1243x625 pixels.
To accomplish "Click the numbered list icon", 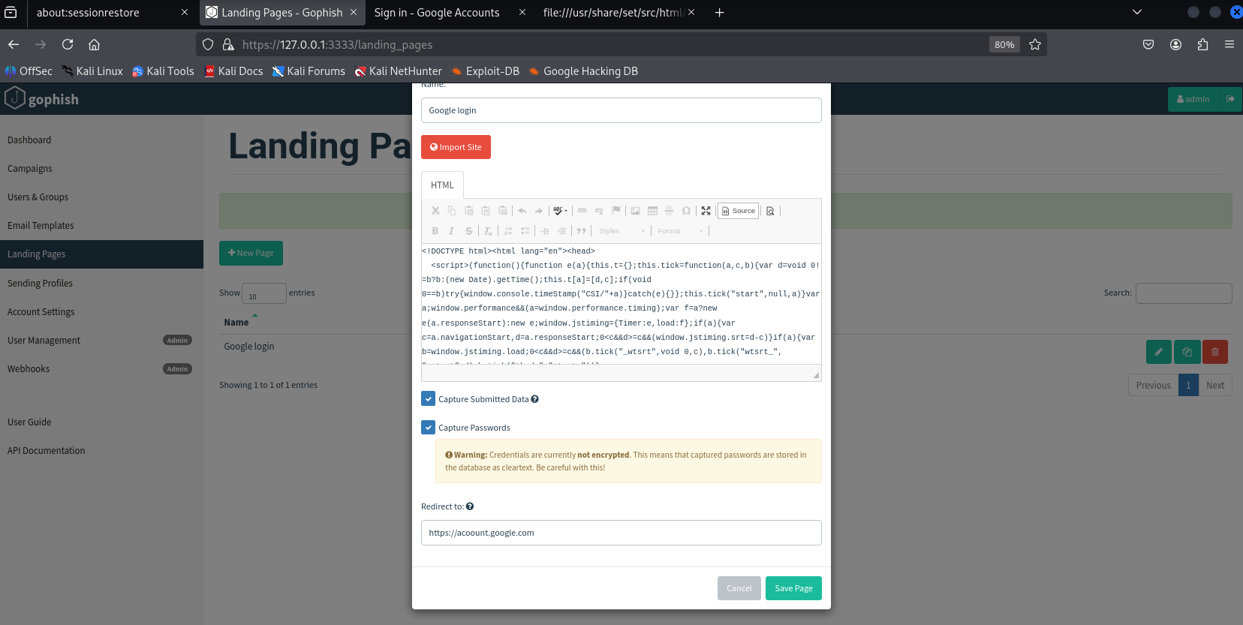I will [x=508, y=231].
